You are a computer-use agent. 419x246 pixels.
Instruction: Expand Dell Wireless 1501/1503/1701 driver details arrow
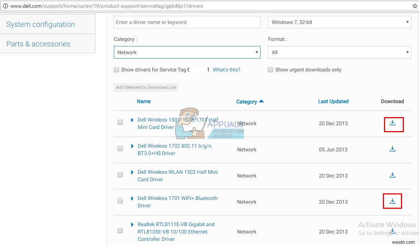(132, 120)
